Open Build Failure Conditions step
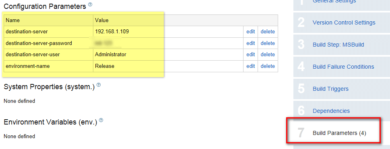The height and width of the screenshot is (149, 390). [x=343, y=67]
